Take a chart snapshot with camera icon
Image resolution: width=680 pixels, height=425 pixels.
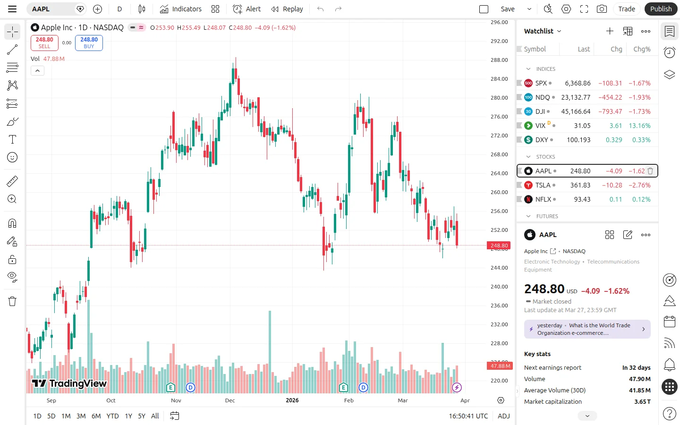click(602, 9)
